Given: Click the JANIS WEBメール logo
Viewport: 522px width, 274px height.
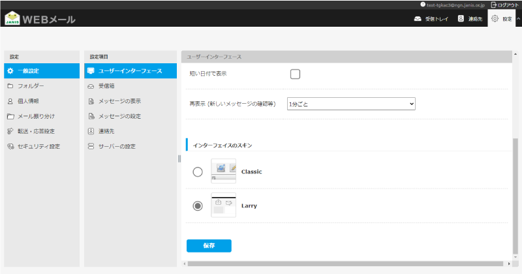Looking at the screenshot, I should (39, 19).
